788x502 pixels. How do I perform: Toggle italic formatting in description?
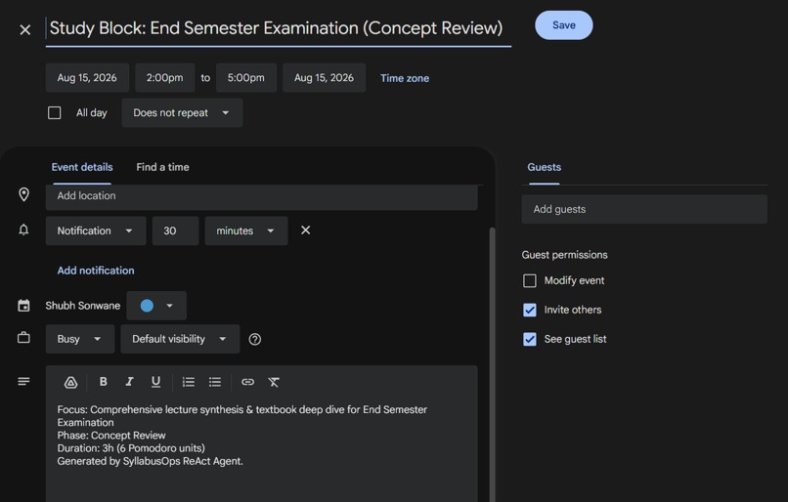(x=129, y=382)
